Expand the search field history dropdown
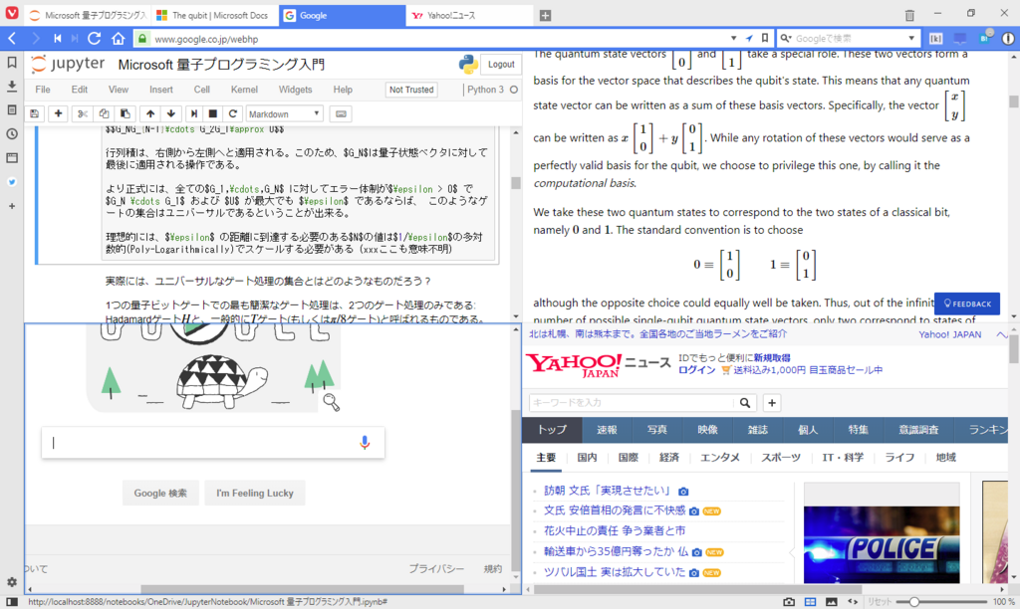 (x=911, y=39)
